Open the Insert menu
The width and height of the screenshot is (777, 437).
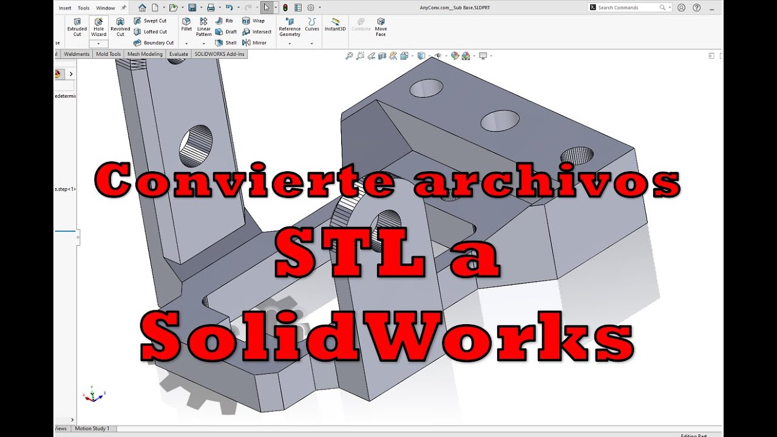[x=65, y=8]
